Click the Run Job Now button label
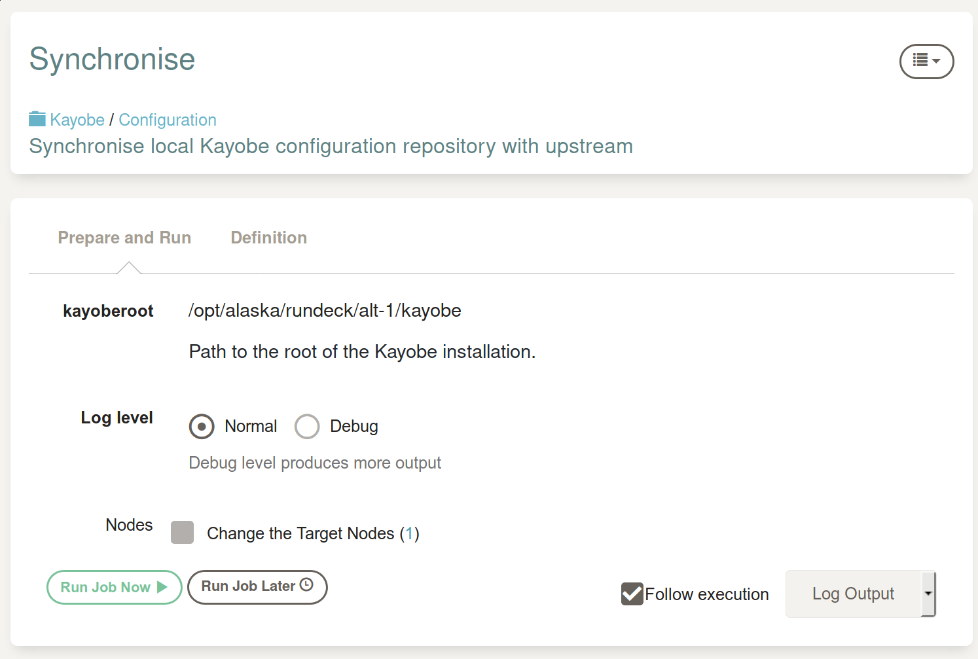 (x=105, y=587)
